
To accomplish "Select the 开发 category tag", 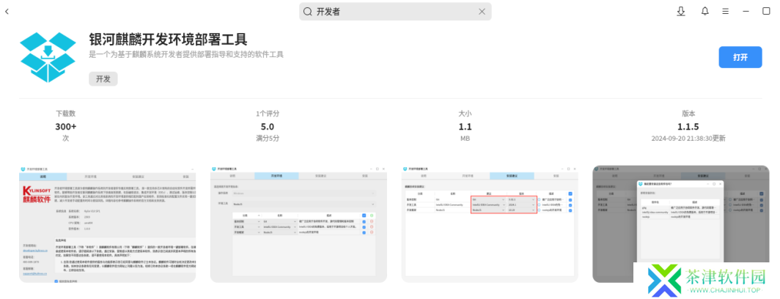I will 103,78.
